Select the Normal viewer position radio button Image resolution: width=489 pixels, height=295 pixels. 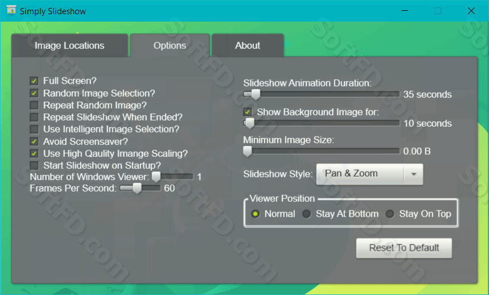pyautogui.click(x=256, y=214)
